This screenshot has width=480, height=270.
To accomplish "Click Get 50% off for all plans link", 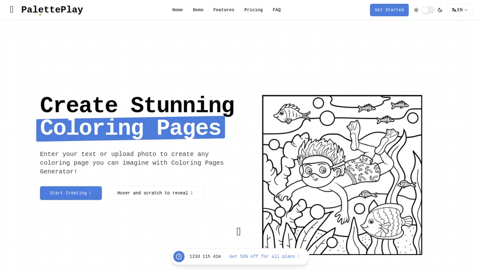I will (264, 256).
